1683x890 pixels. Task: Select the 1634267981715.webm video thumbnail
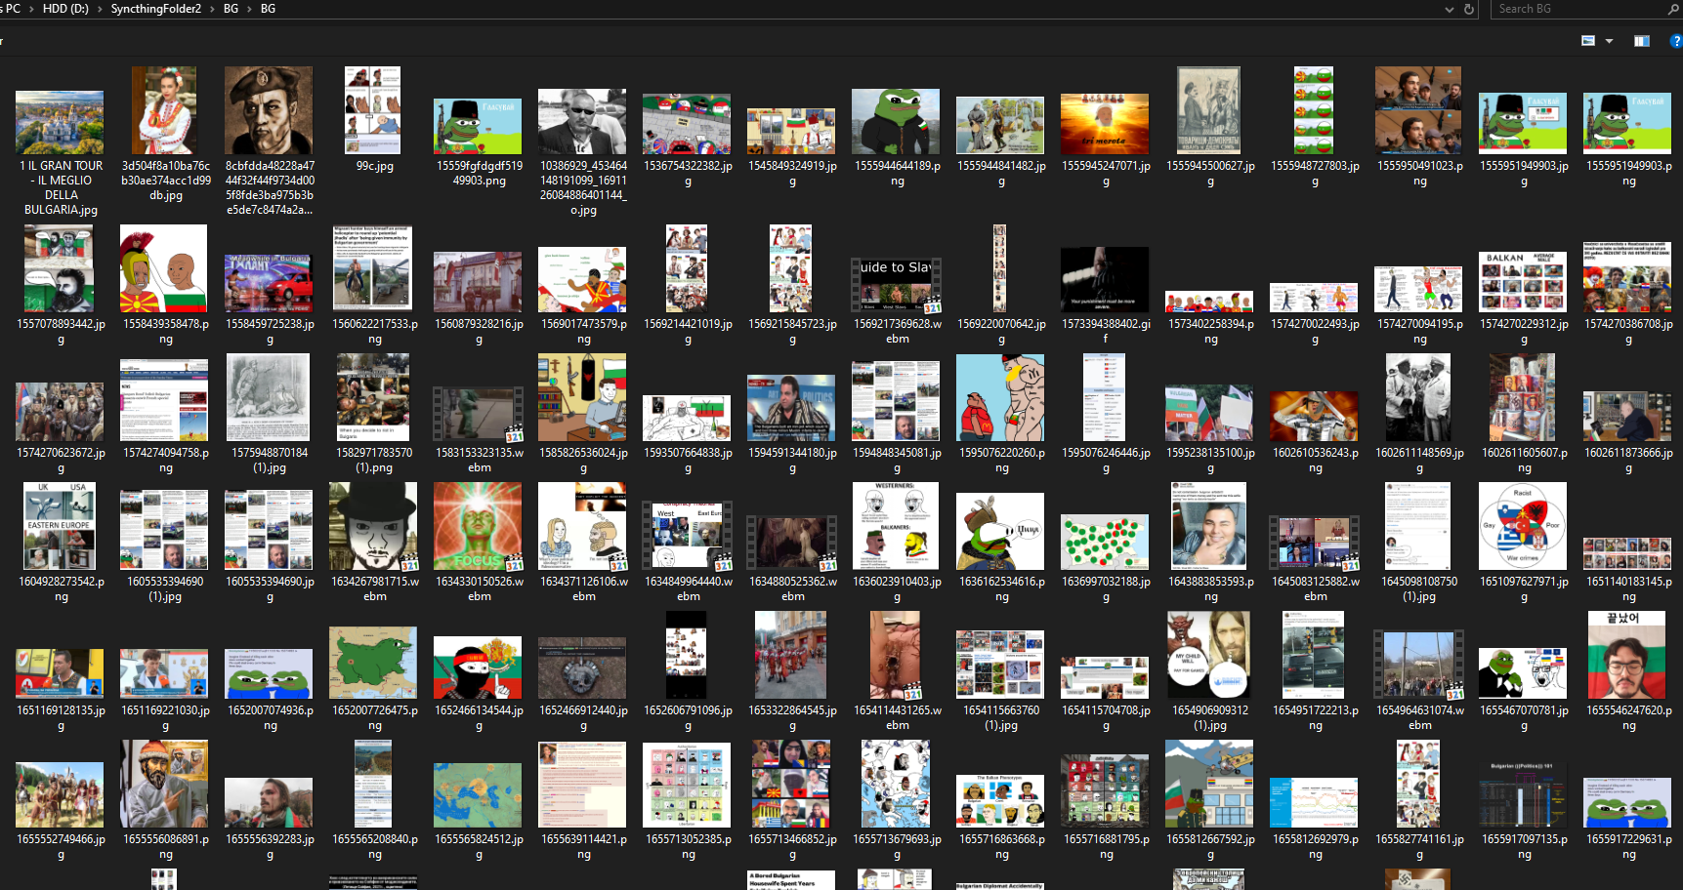click(x=373, y=526)
